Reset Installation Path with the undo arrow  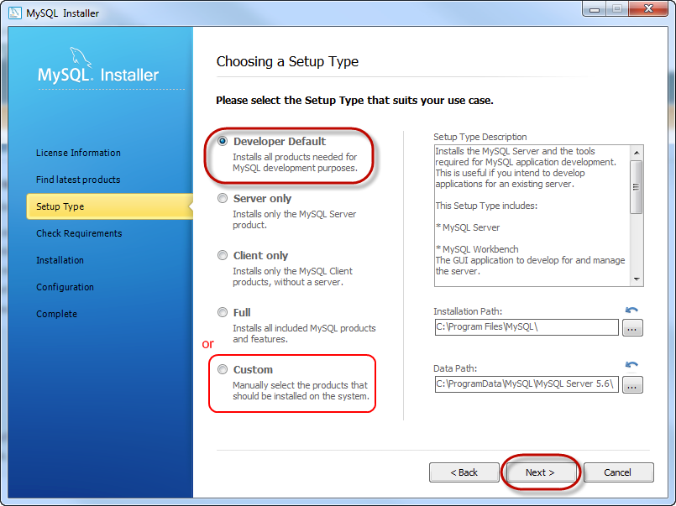tap(631, 310)
